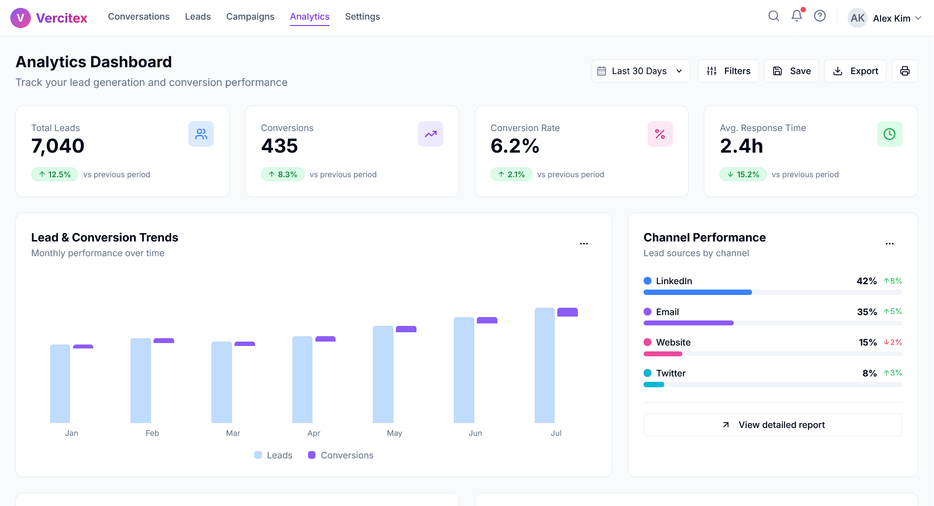Open the Lead & Conversion Trends options menu

pyautogui.click(x=584, y=243)
